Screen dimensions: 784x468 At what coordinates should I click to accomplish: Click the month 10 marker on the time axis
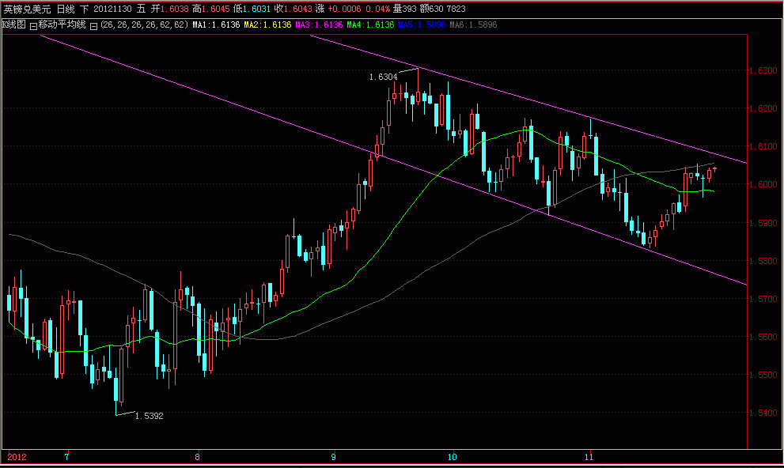(452, 457)
